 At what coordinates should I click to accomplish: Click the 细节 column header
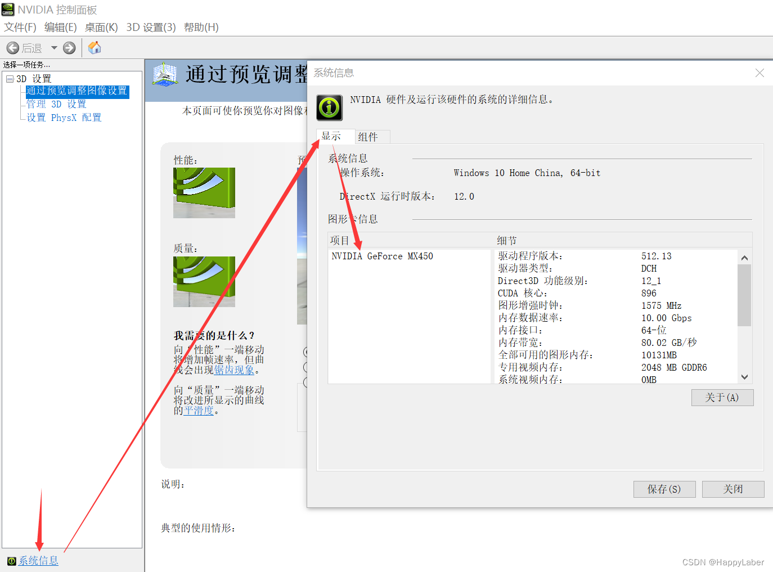point(507,241)
